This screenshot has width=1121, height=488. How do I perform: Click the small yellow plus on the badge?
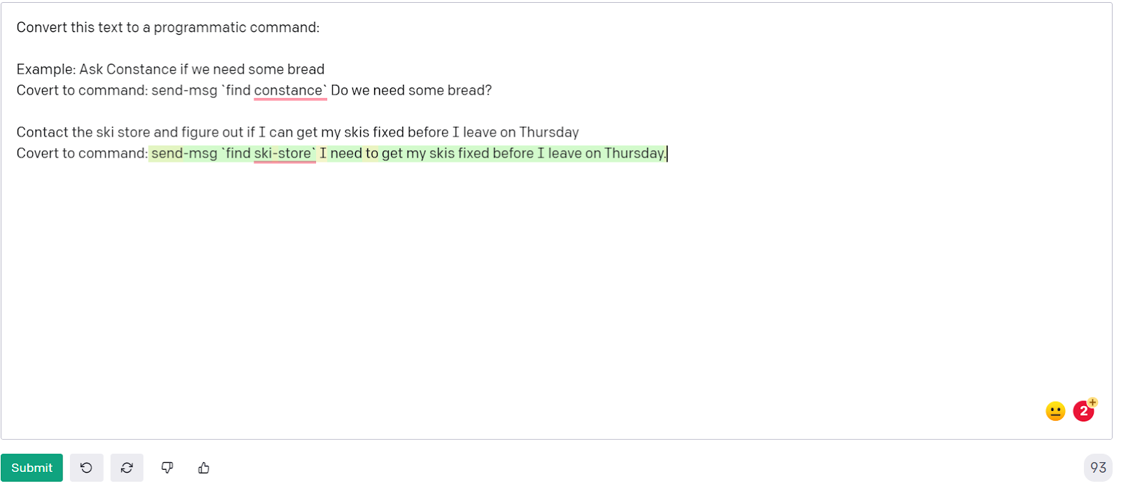pyautogui.click(x=1093, y=403)
